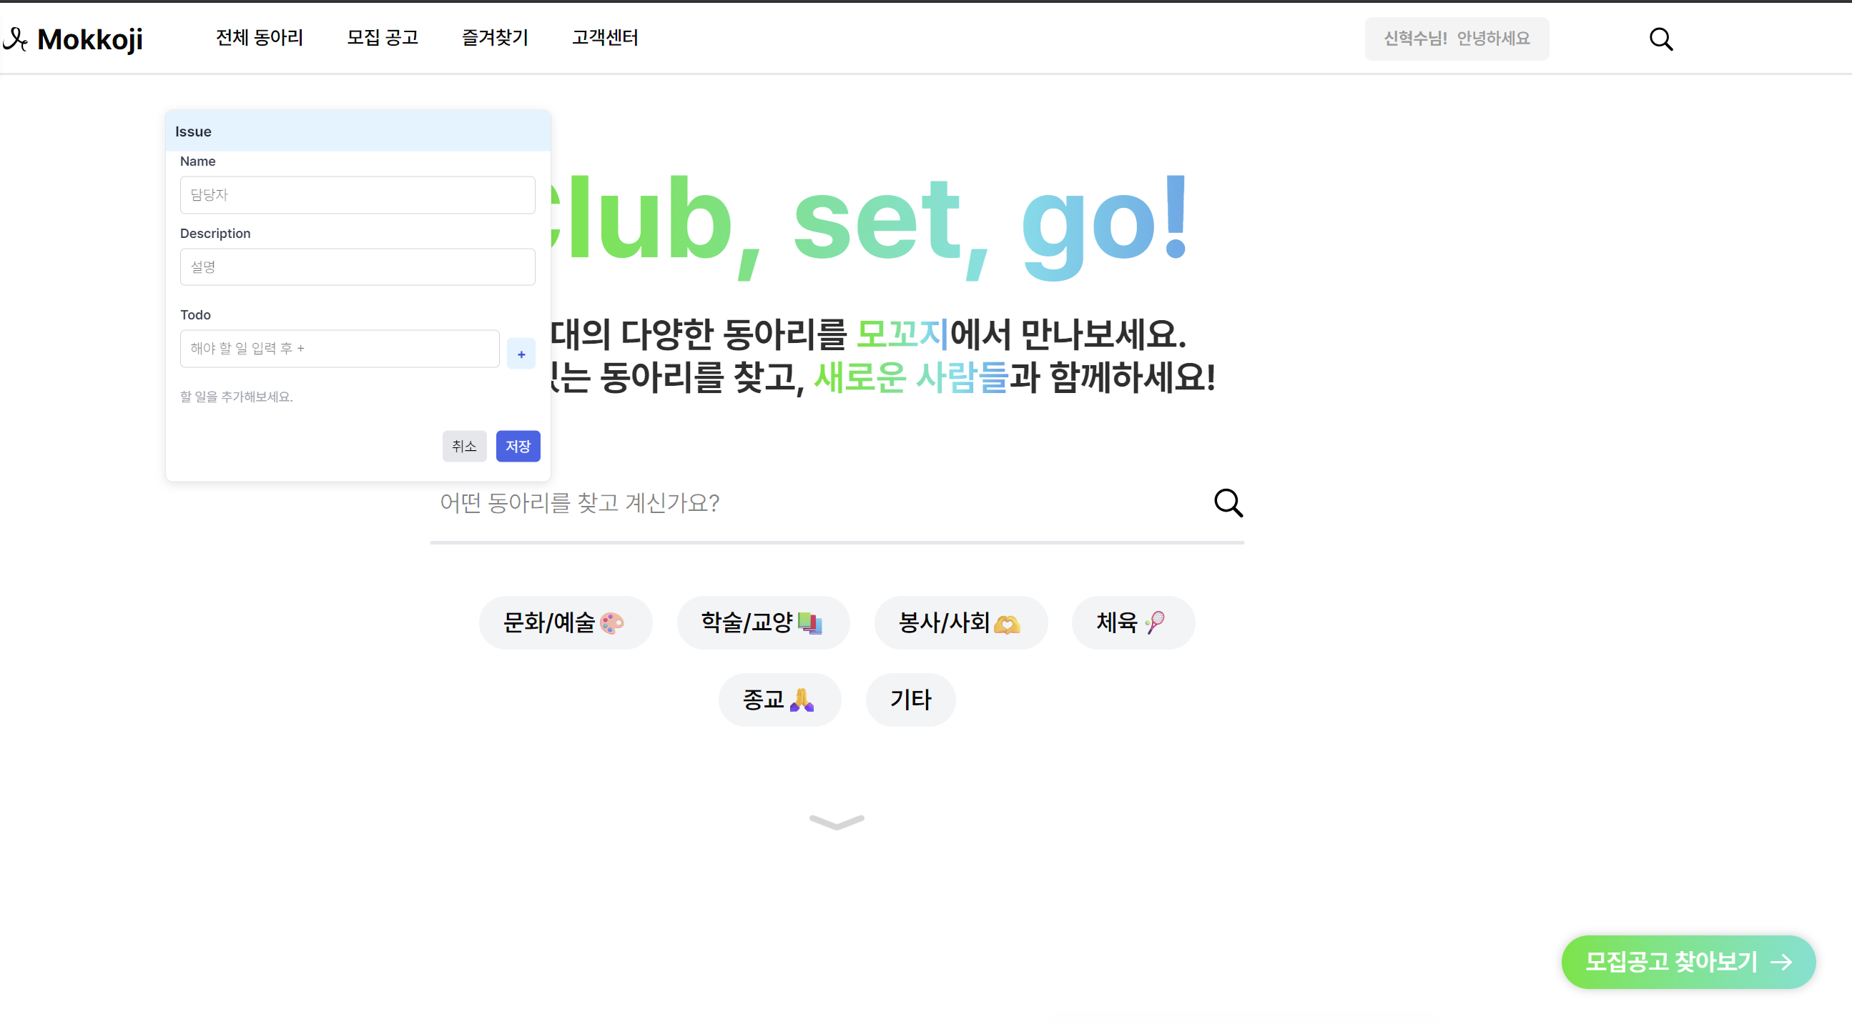Add a todo with the plus icon
This screenshot has height=1024, width=1852.
pos(521,354)
